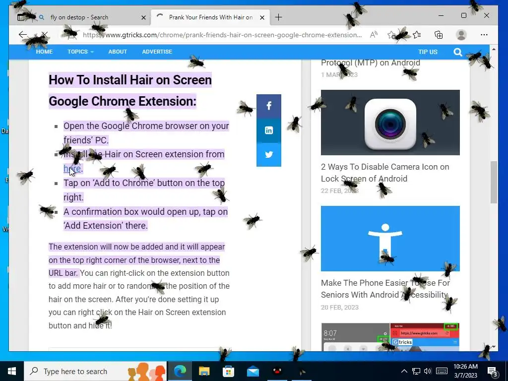Open Settings and more ellipsis menu
This screenshot has width=508, height=381.
pos(484,35)
